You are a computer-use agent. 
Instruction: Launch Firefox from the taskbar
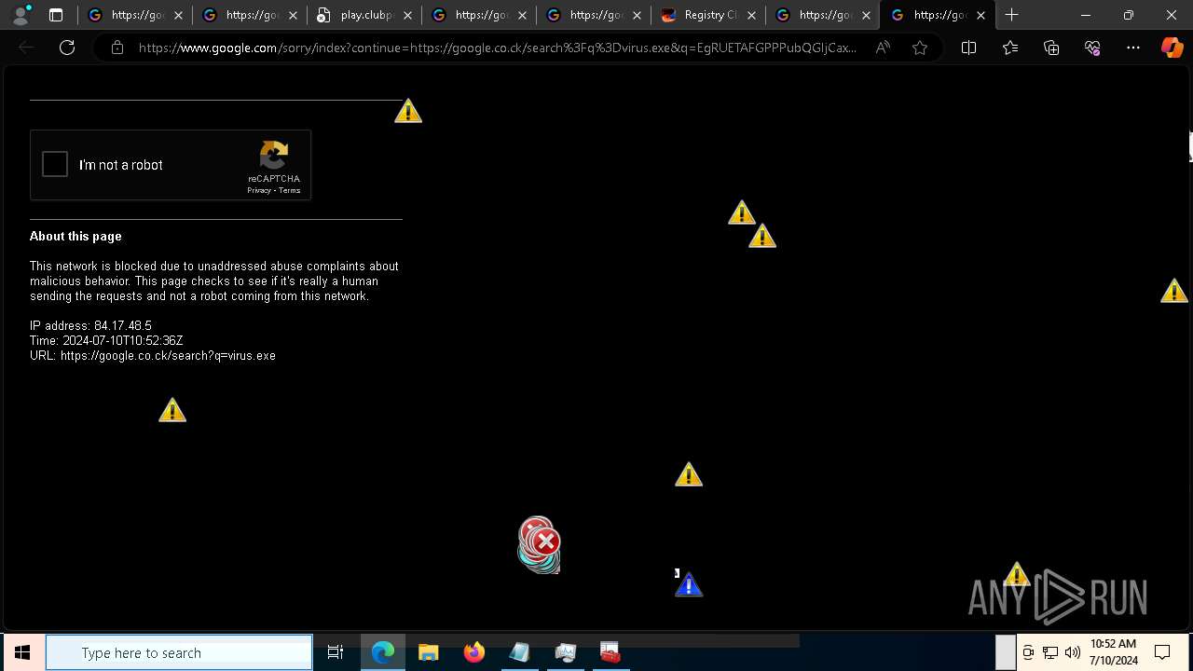click(x=474, y=652)
